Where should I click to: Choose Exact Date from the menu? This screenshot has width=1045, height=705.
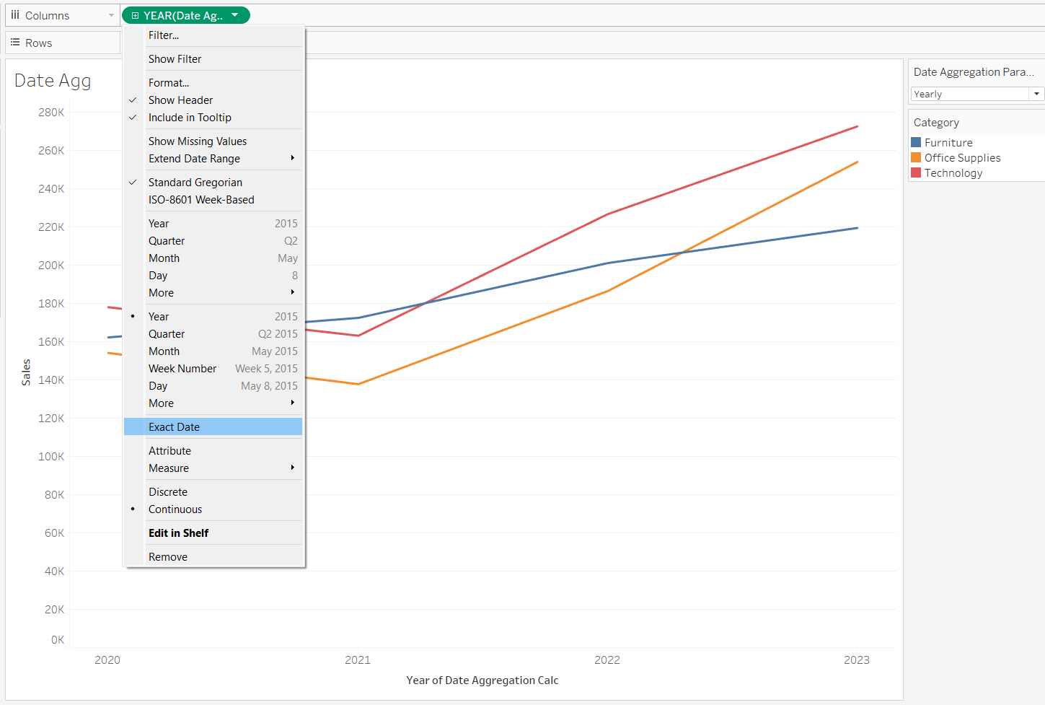174,427
